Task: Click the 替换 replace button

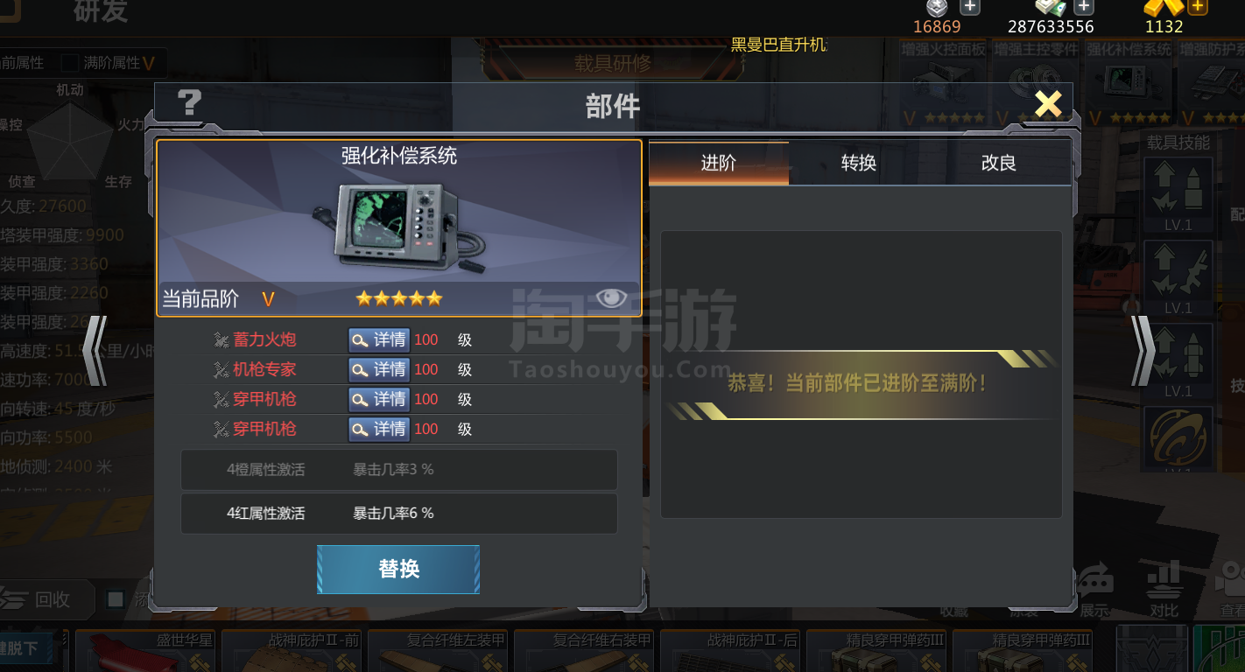Action: 398,569
